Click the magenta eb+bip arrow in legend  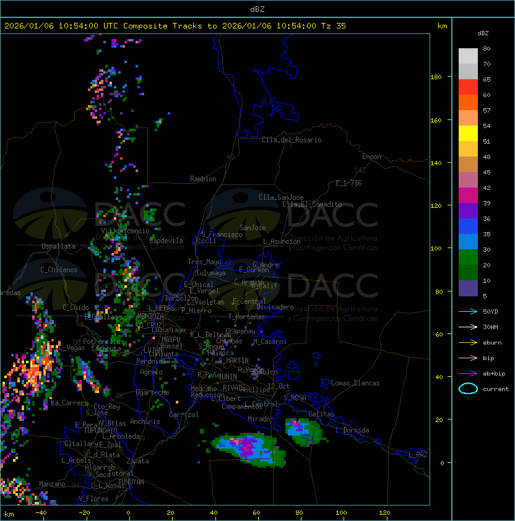(x=468, y=374)
